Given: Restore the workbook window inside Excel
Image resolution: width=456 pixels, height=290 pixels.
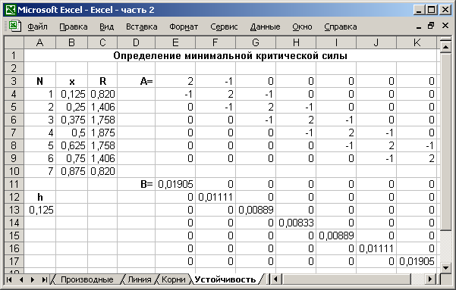Looking at the screenshot, I should tap(431, 26).
